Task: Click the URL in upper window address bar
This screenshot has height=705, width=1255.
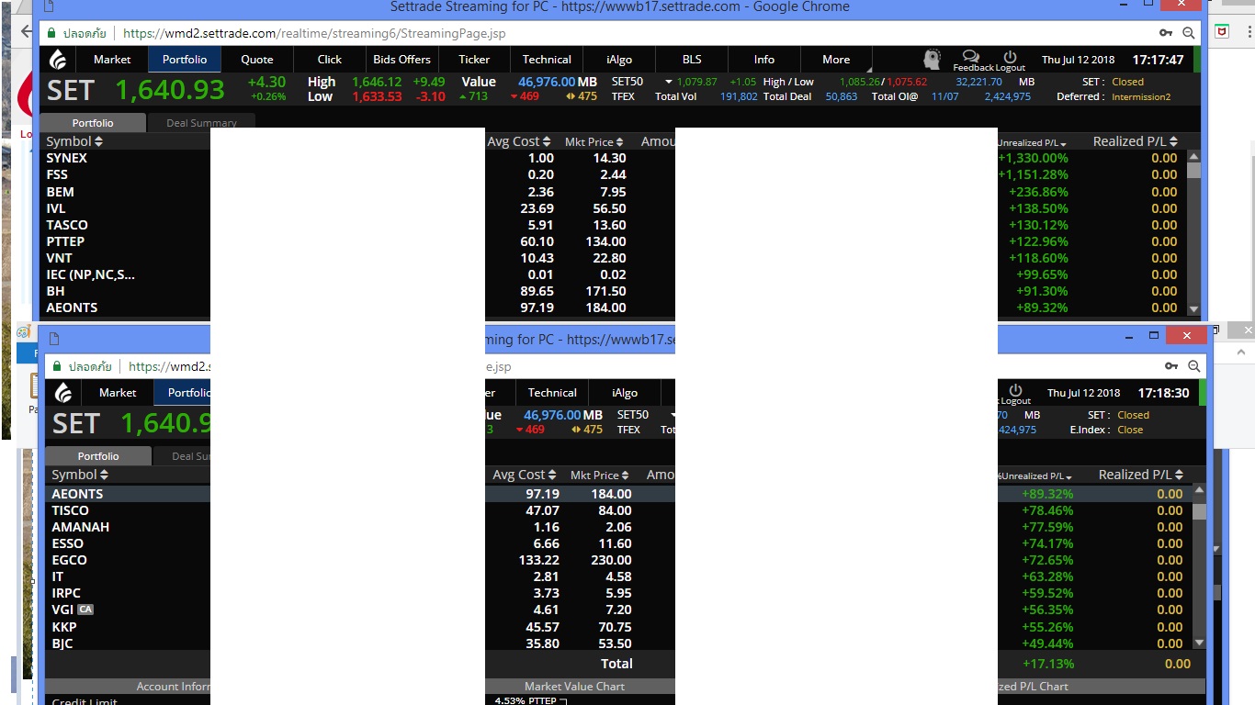Action: 314,33
